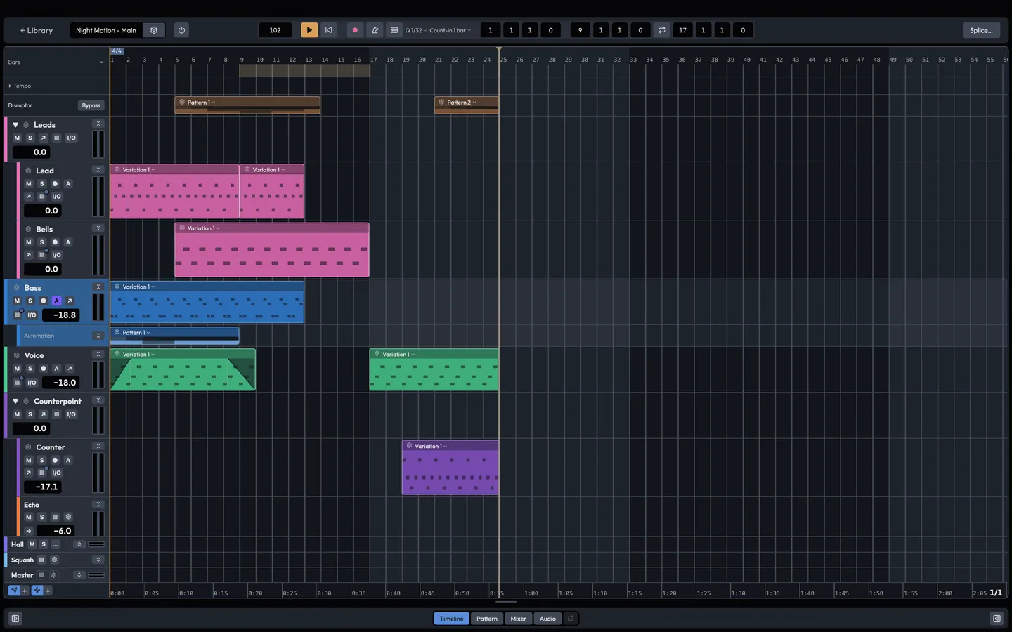Image resolution: width=1012 pixels, height=632 pixels.
Task: Click the send arrow on Voice track
Action: [70, 368]
